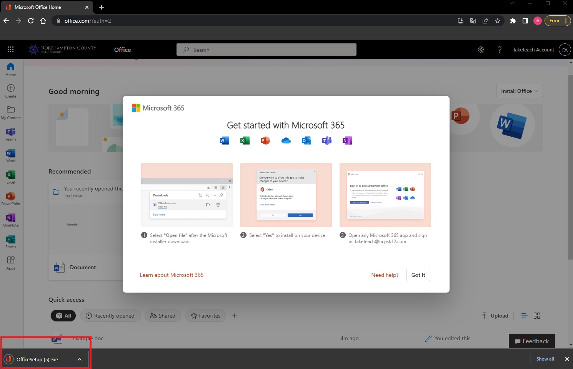The height and width of the screenshot is (369, 573).
Task: Click the Outlook icon in the dialog
Action: [306, 141]
